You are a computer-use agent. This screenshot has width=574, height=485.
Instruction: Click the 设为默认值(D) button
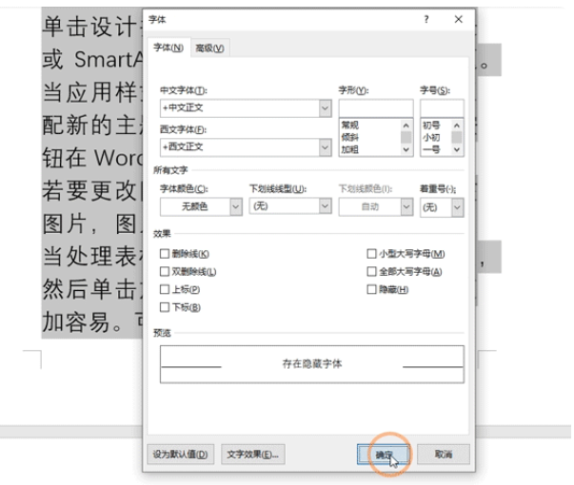pos(182,455)
